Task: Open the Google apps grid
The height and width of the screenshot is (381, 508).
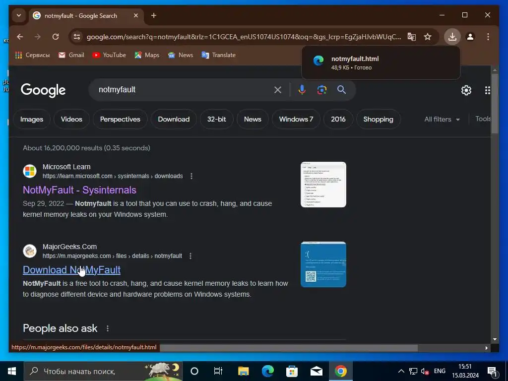Action: click(x=488, y=90)
